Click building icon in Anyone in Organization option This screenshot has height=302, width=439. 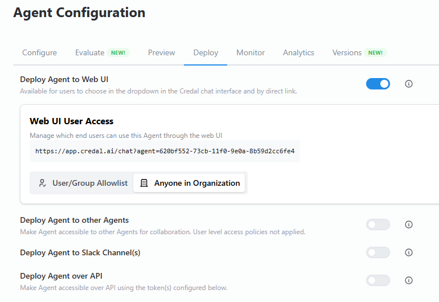[x=144, y=183]
